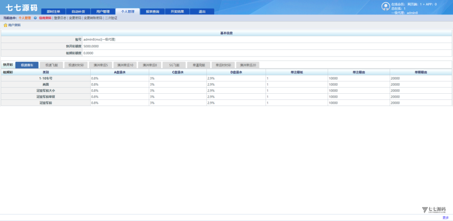453x221 pixels.
Task: Click the 更多 link at bottom right
Action: click(x=445, y=217)
